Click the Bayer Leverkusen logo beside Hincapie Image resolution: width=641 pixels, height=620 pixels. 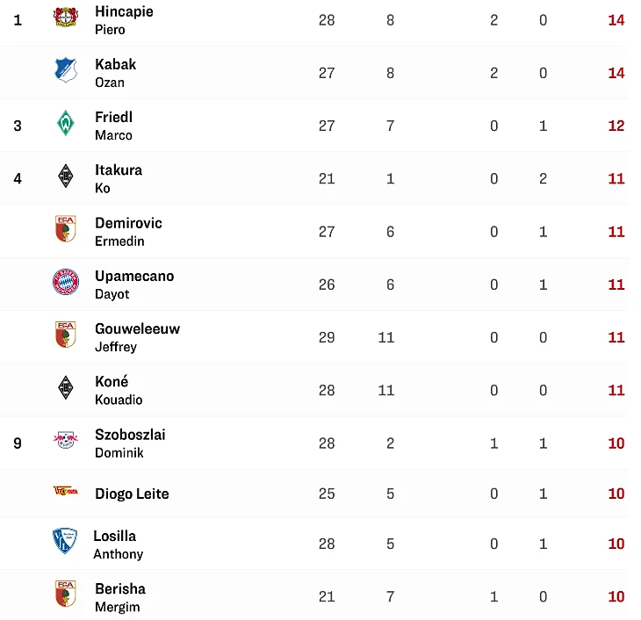pyautogui.click(x=65, y=18)
